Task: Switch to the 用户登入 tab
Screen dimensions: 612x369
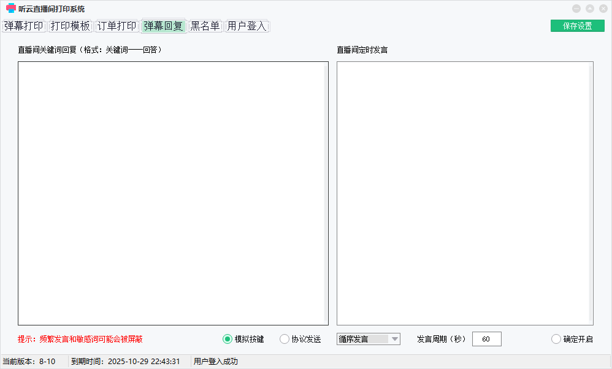Action: [247, 26]
